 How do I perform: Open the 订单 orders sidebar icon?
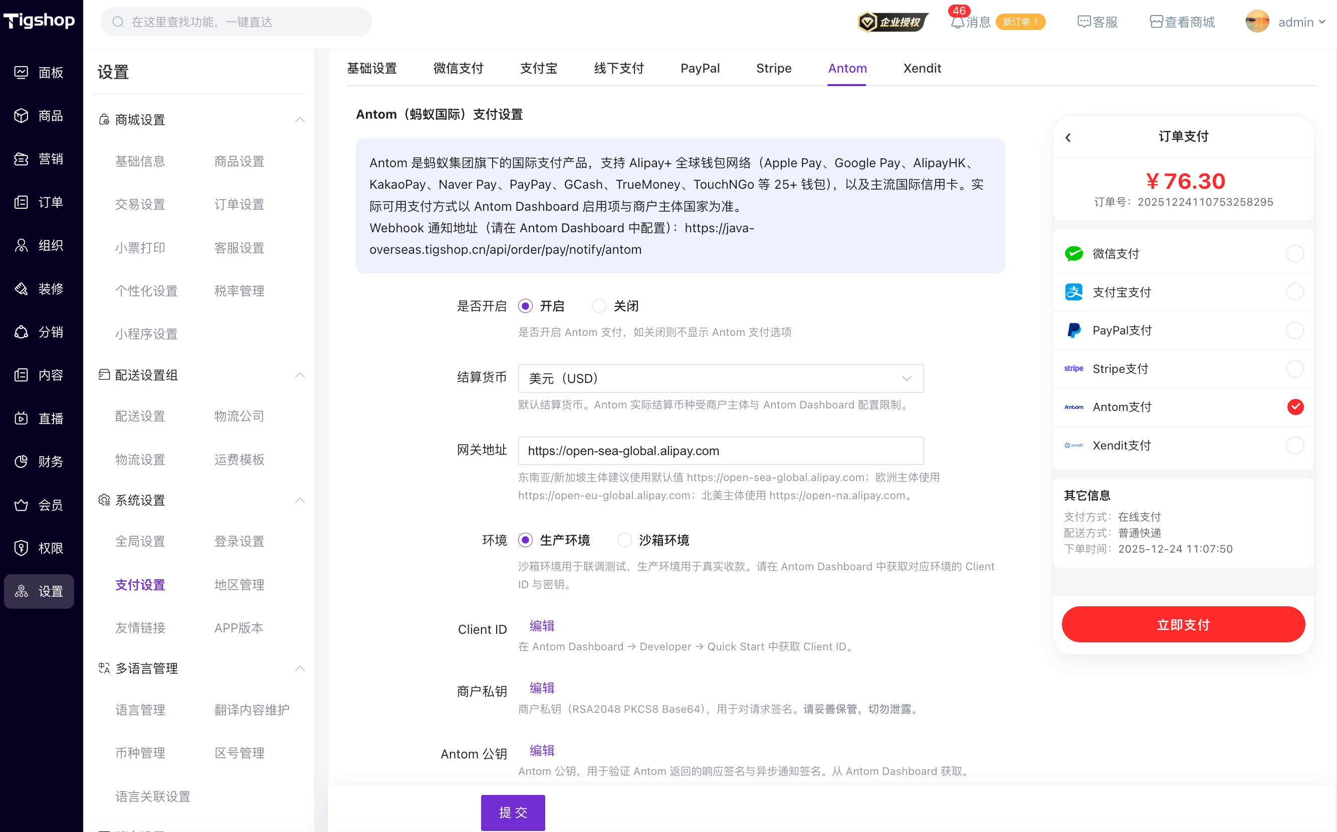tap(21, 203)
